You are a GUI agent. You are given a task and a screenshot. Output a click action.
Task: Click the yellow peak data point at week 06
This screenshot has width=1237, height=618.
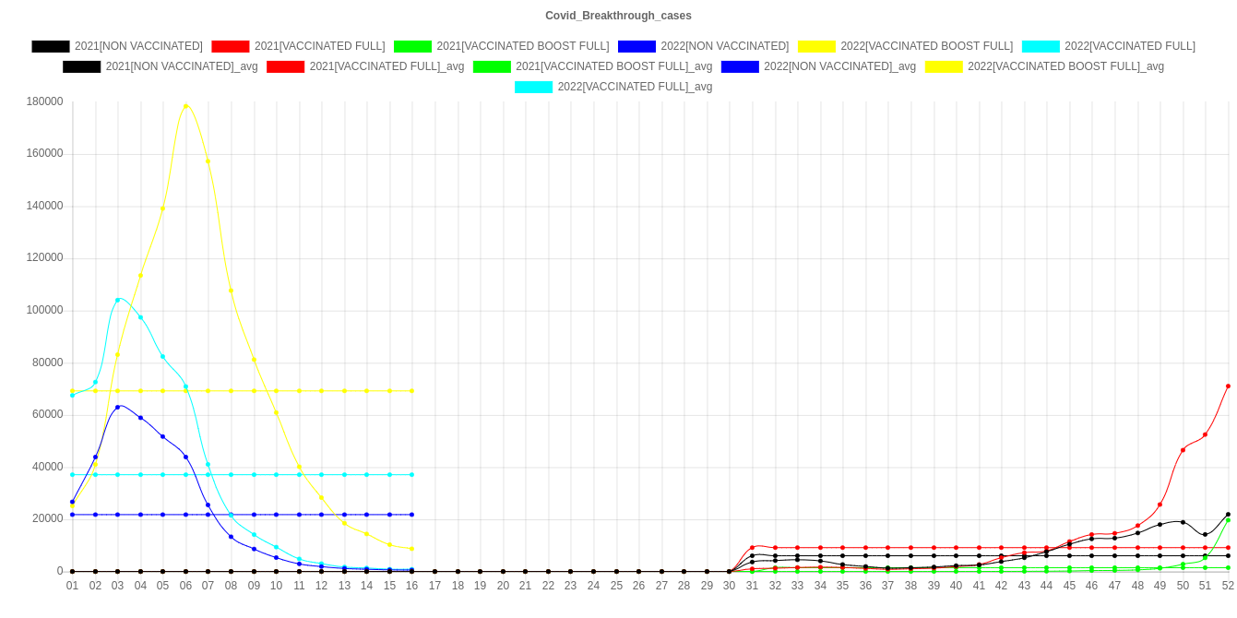185,106
